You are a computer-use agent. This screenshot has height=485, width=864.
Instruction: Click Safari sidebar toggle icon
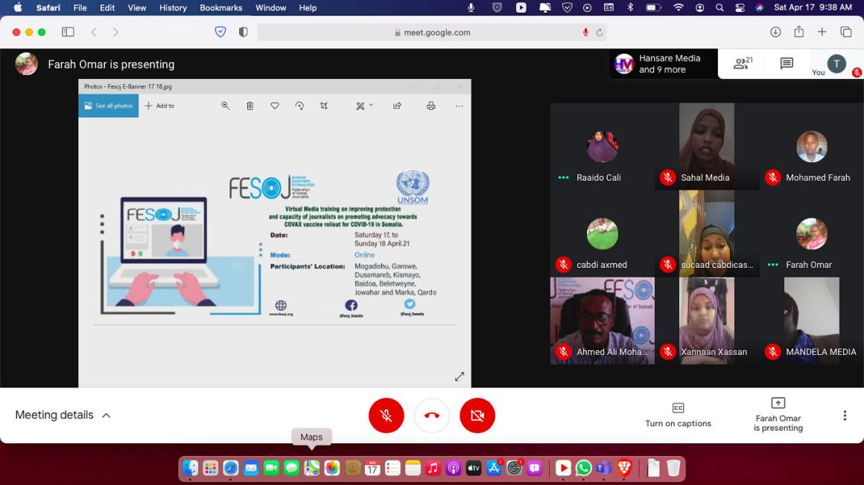[68, 32]
